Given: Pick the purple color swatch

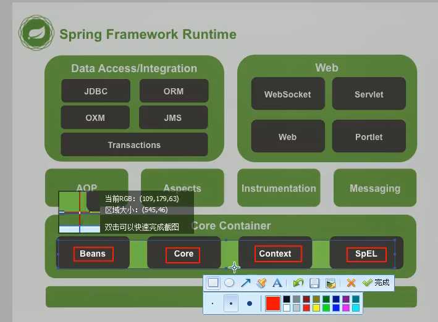Looking at the screenshot, I should click(346, 299).
